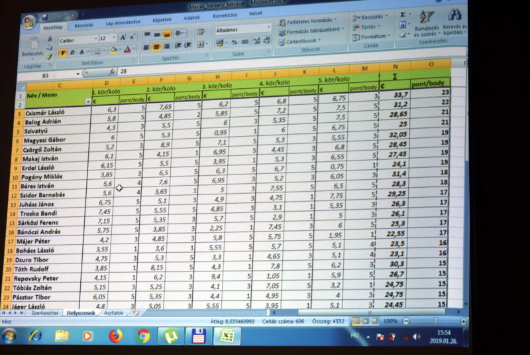The image size is (530, 355).
Task: Apply thousands separator 000 icon
Action: 244,42
